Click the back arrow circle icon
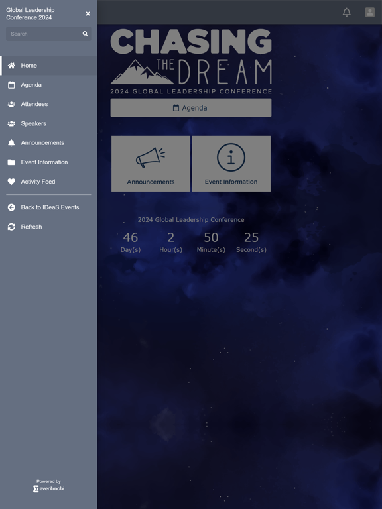The width and height of the screenshot is (382, 509). pos(11,207)
